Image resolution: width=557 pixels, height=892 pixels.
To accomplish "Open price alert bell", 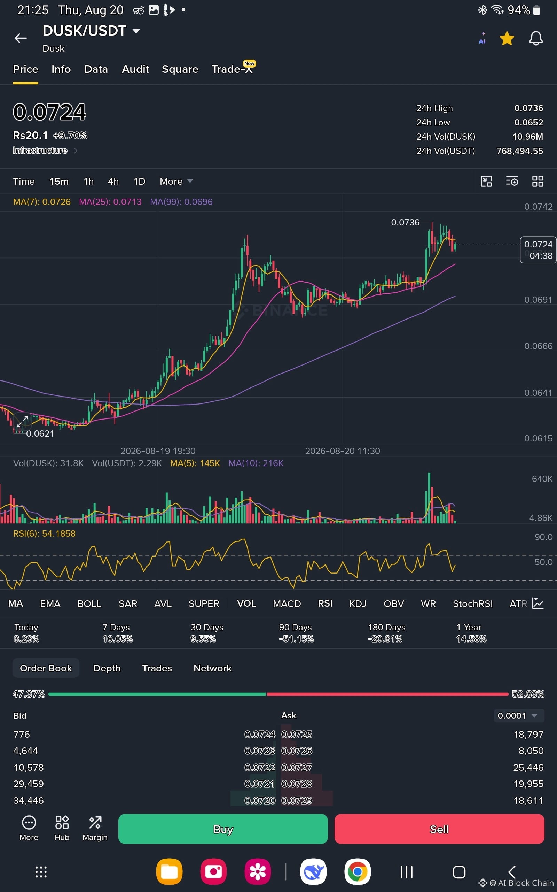I will [x=536, y=38].
